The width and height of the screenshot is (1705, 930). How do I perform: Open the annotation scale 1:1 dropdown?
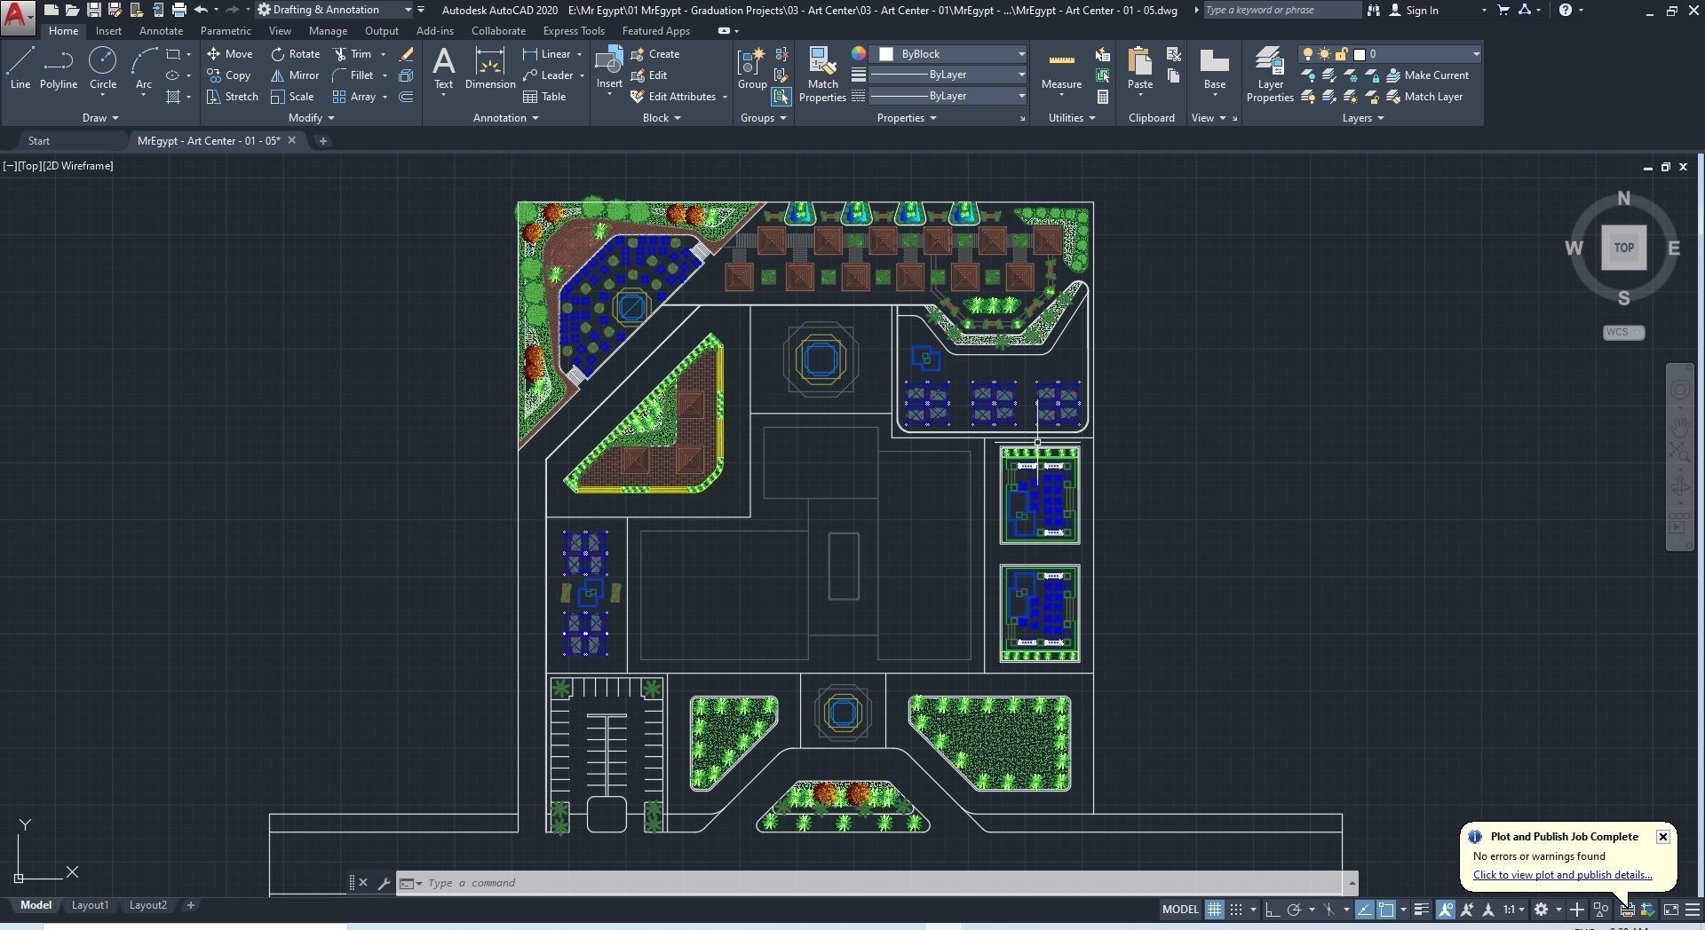[x=1513, y=910]
